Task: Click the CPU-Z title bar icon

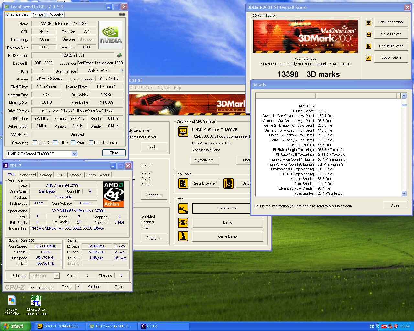Action: [6, 166]
